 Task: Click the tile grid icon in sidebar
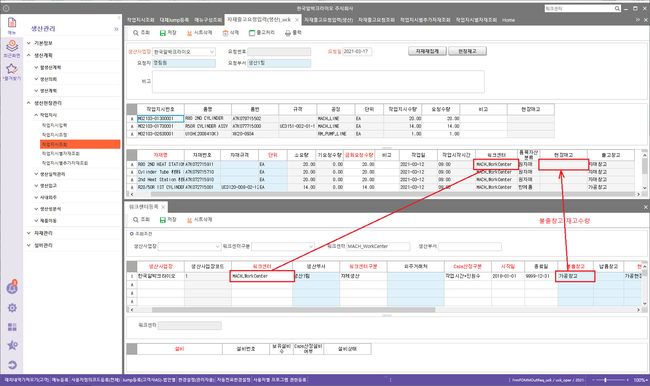tap(12, 327)
